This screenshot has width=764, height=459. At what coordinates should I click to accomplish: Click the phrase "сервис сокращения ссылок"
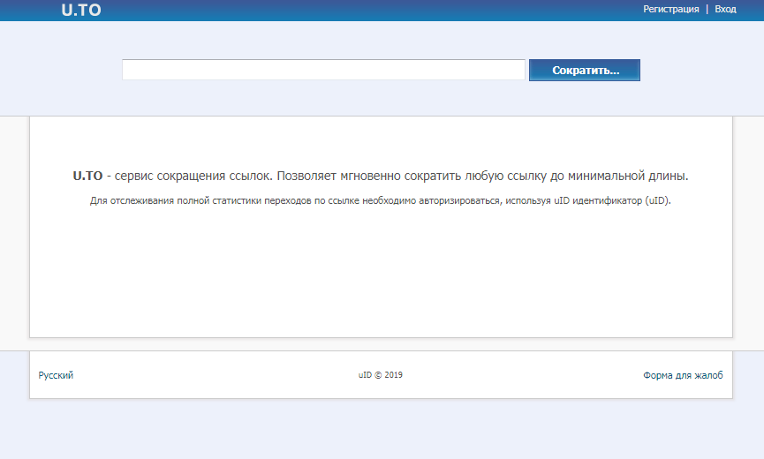point(189,176)
